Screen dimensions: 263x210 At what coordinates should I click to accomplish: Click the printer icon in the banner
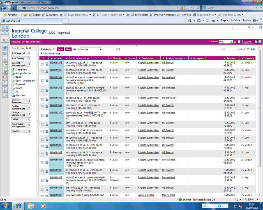pyautogui.click(x=260, y=42)
